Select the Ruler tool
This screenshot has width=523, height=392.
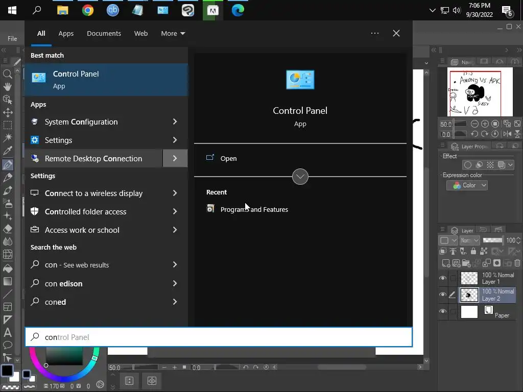[7, 320]
